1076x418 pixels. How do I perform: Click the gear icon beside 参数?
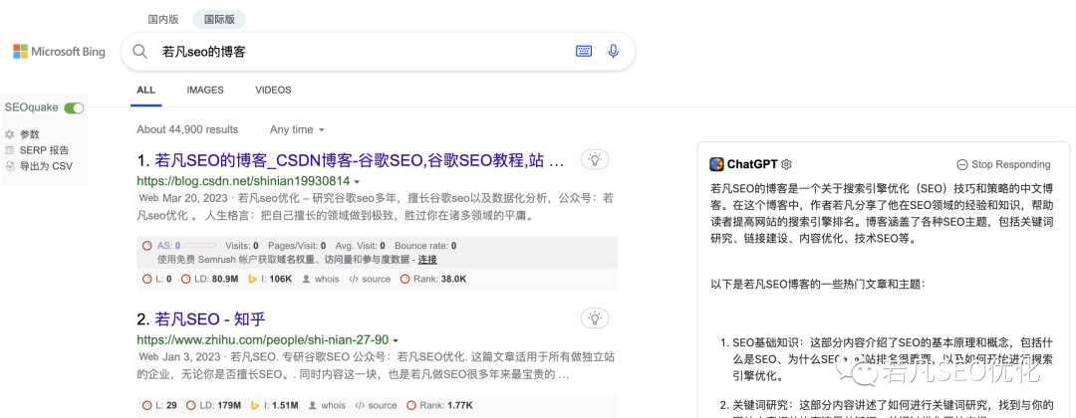click(x=10, y=134)
